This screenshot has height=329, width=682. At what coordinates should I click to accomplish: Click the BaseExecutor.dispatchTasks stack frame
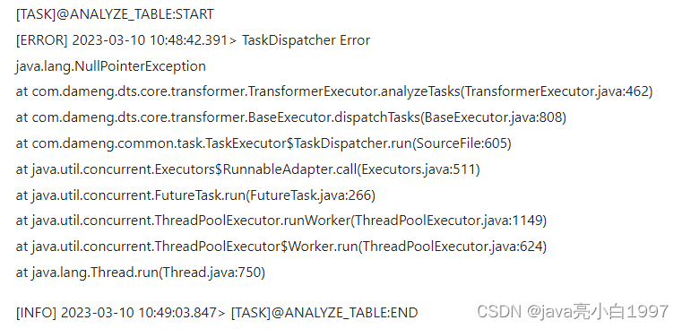[x=291, y=117]
